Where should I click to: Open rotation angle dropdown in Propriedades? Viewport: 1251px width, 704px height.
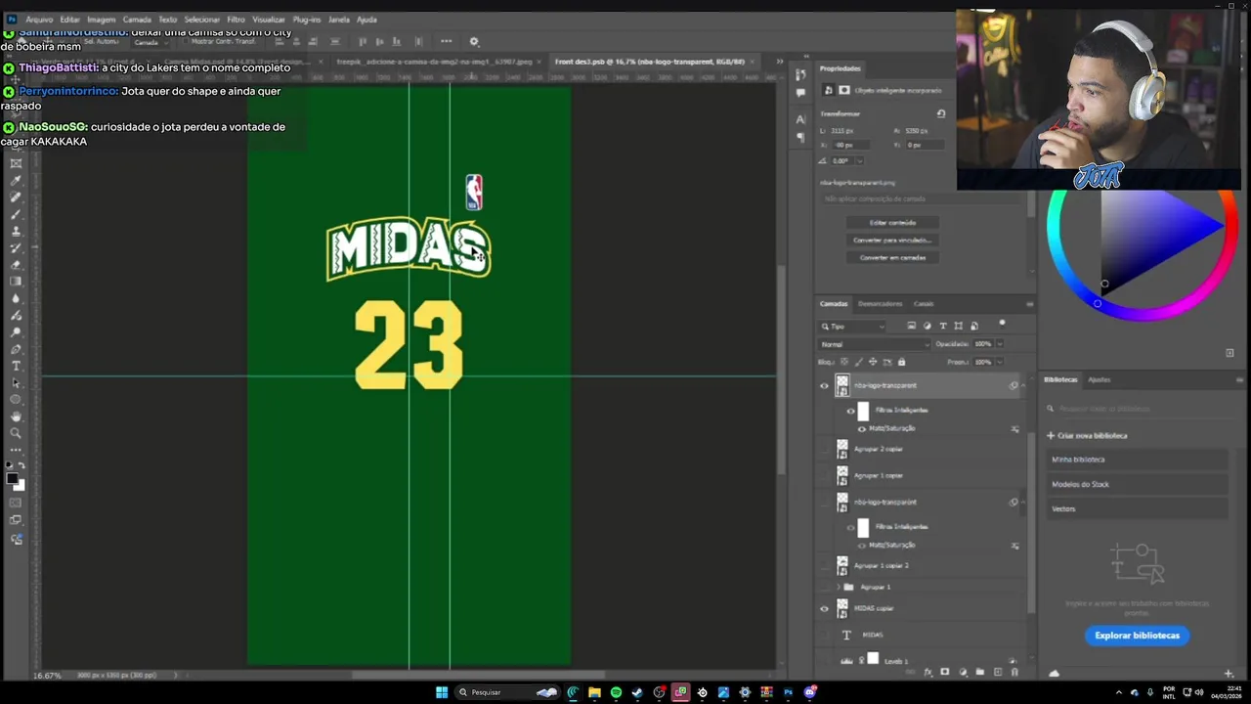[x=859, y=160]
